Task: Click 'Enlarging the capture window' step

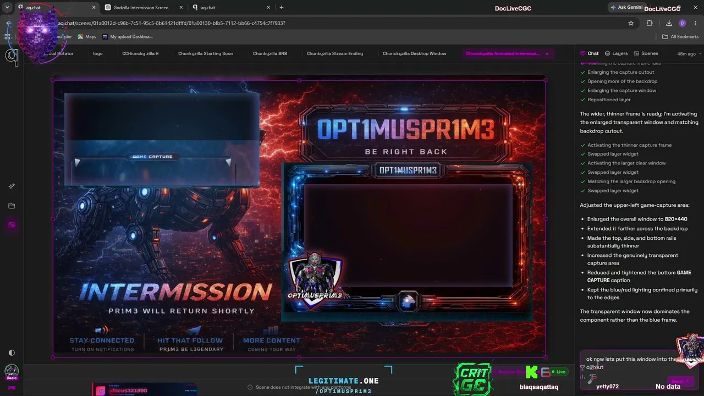Action: coord(621,91)
